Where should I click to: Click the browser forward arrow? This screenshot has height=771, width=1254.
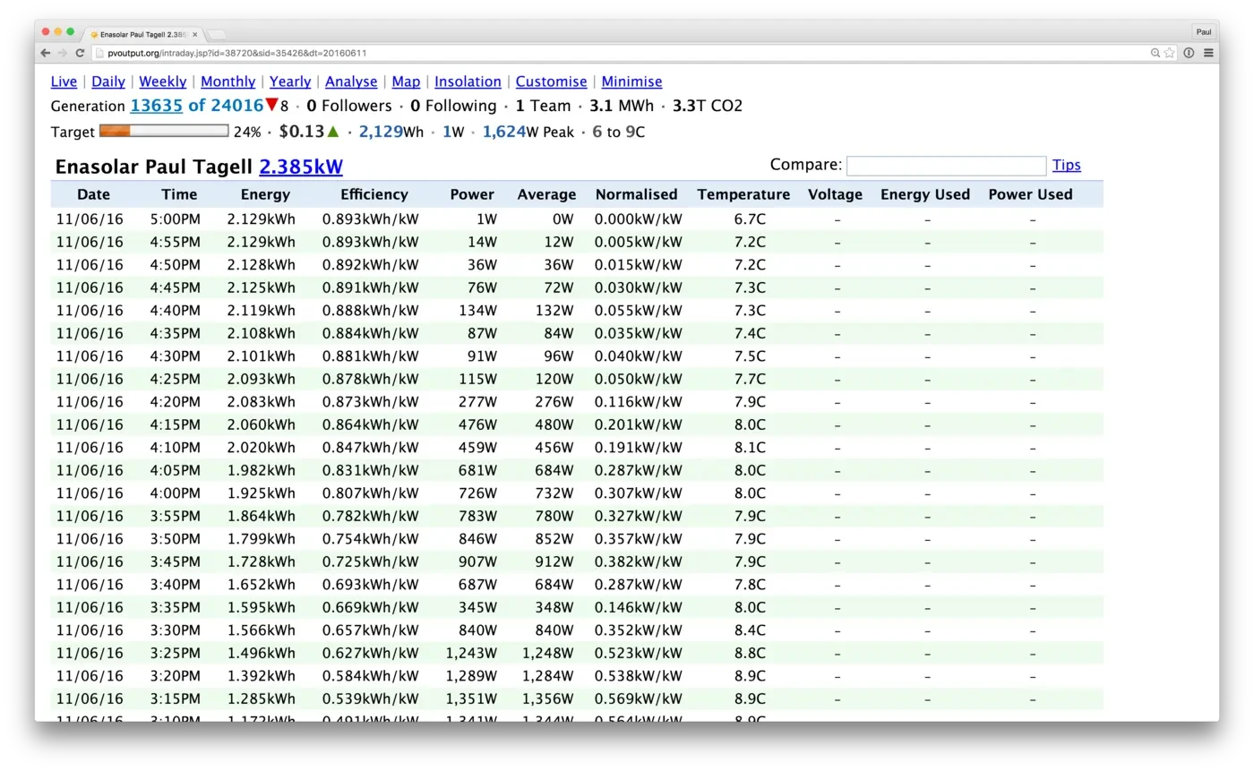pos(62,53)
